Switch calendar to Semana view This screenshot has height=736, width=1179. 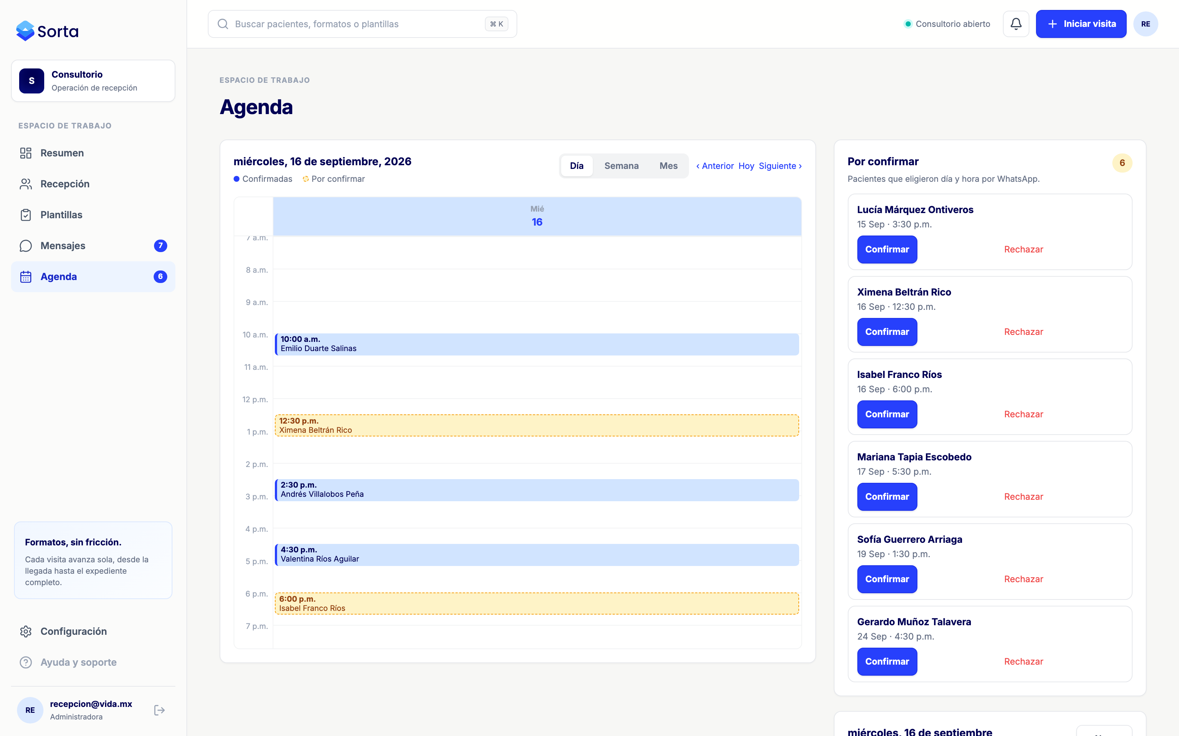tap(621, 166)
